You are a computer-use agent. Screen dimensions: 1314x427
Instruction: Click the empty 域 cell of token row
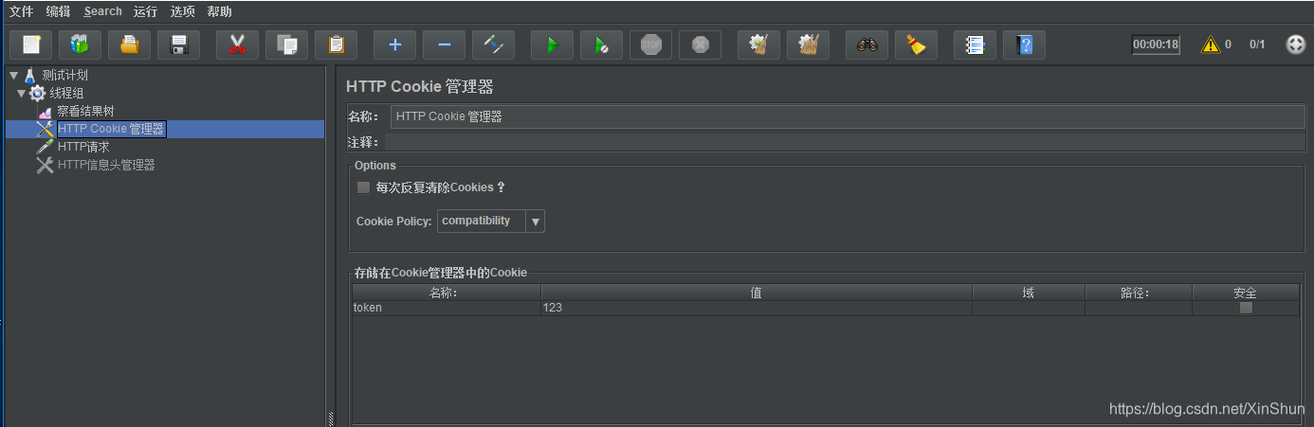[x=1029, y=308]
